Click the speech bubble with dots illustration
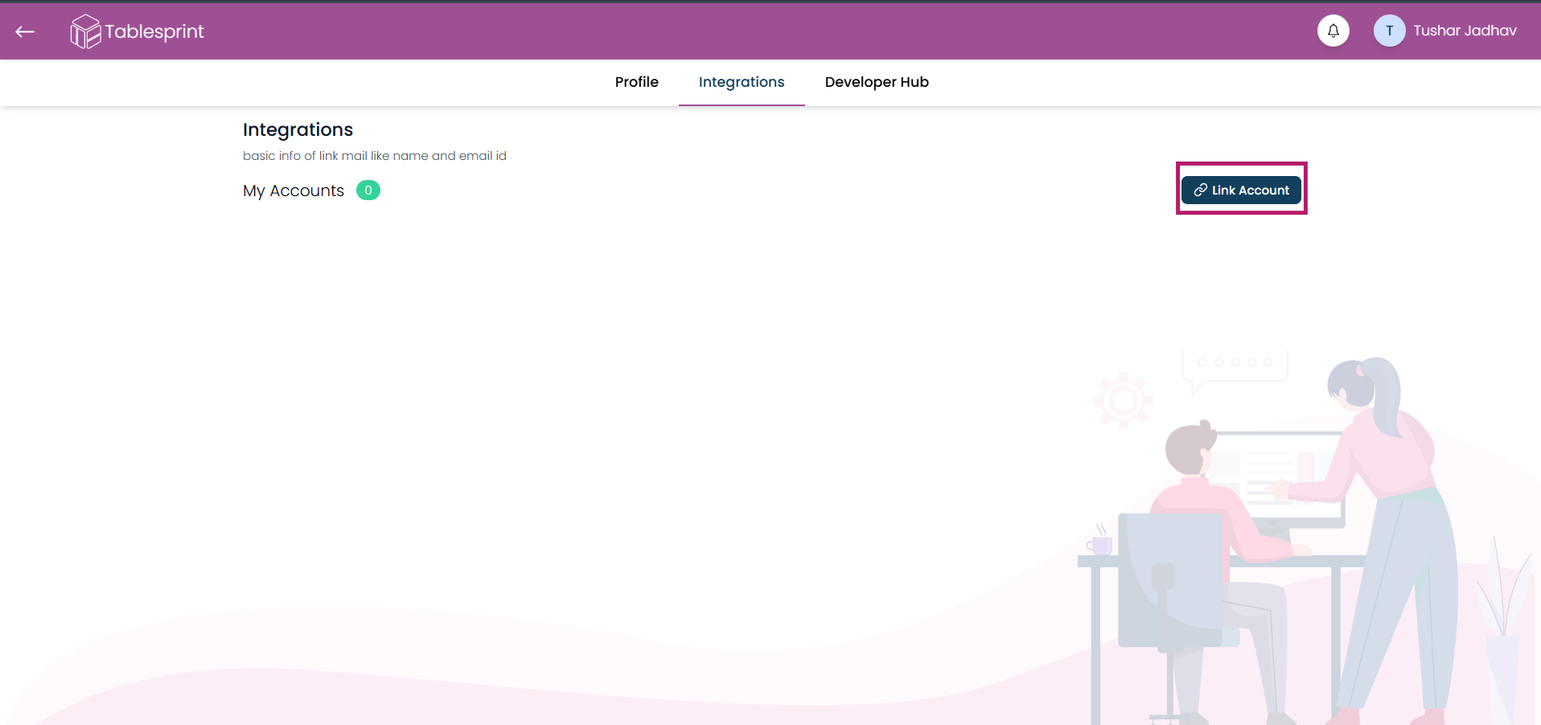The height and width of the screenshot is (725, 1541). click(1235, 366)
